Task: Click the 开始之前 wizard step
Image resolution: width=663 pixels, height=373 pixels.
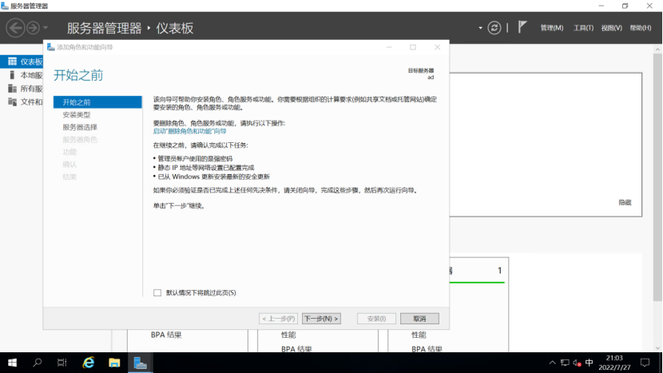Action: pyautogui.click(x=97, y=102)
